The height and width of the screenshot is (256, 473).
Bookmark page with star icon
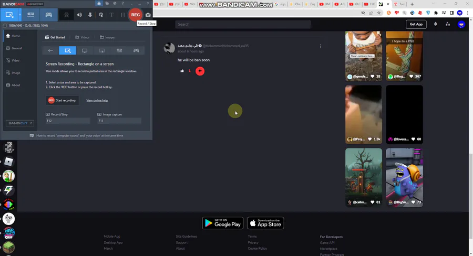point(379,13)
